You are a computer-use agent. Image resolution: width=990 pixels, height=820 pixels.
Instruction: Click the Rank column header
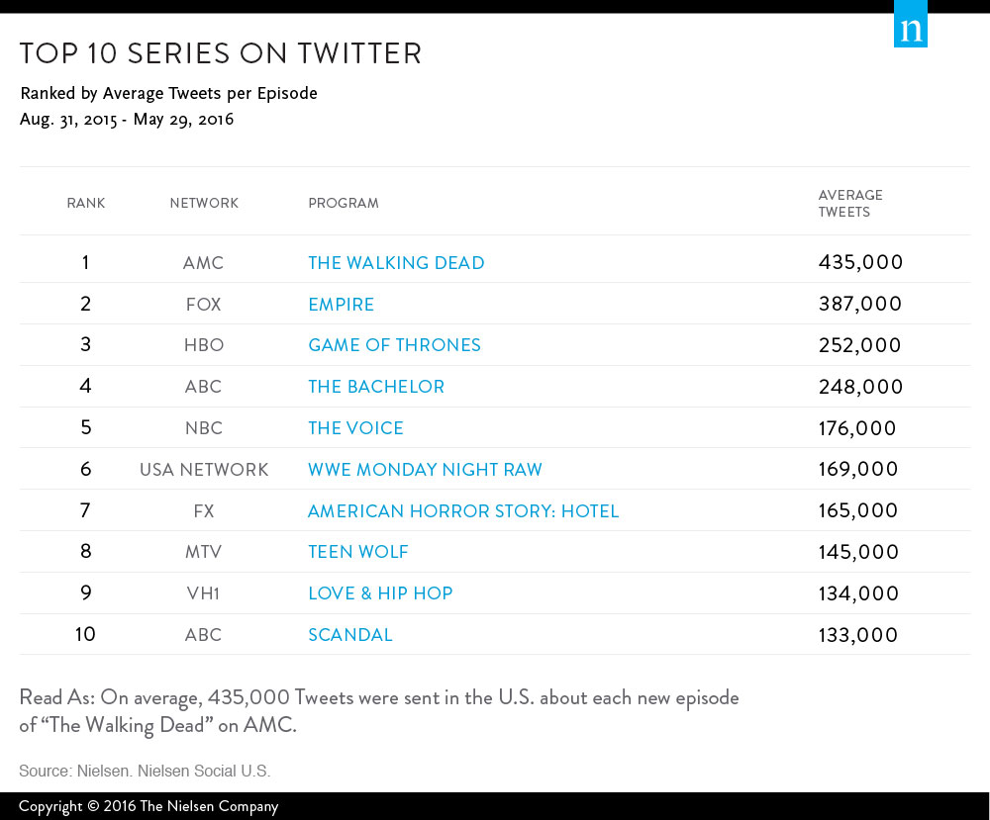tap(86, 203)
